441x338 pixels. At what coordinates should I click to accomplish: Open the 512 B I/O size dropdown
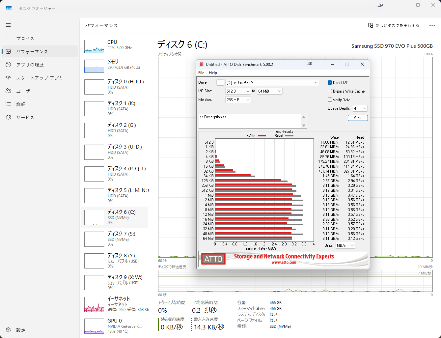pos(238,91)
